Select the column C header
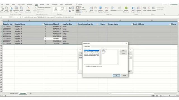The image size is (179, 100). [x=53, y=20]
